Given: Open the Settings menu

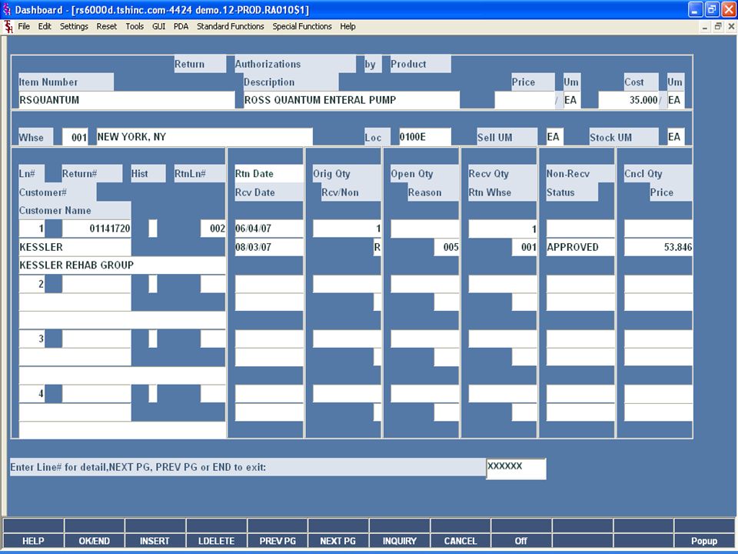Looking at the screenshot, I should click(x=74, y=26).
